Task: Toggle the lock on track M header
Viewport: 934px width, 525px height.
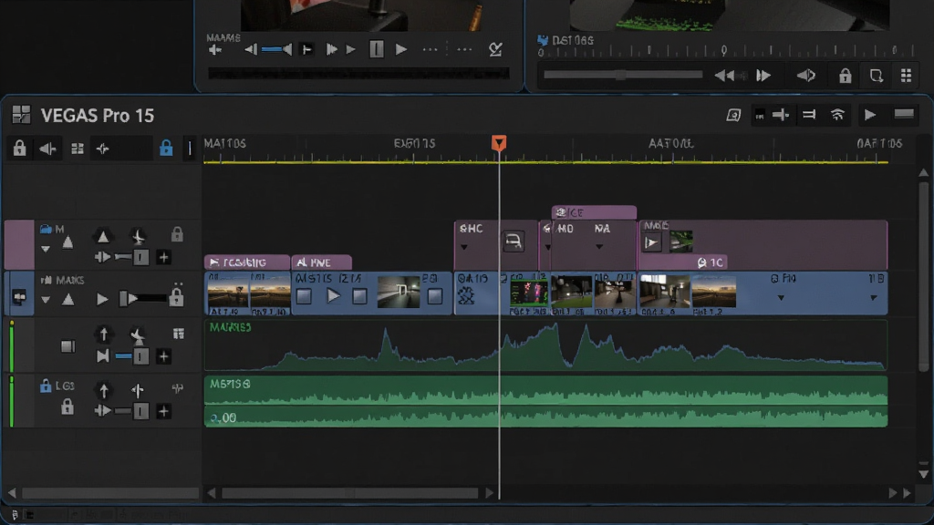Action: (177, 234)
